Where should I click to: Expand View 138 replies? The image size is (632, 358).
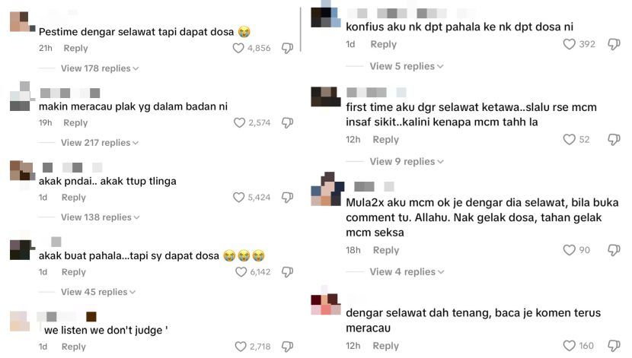coord(100,217)
